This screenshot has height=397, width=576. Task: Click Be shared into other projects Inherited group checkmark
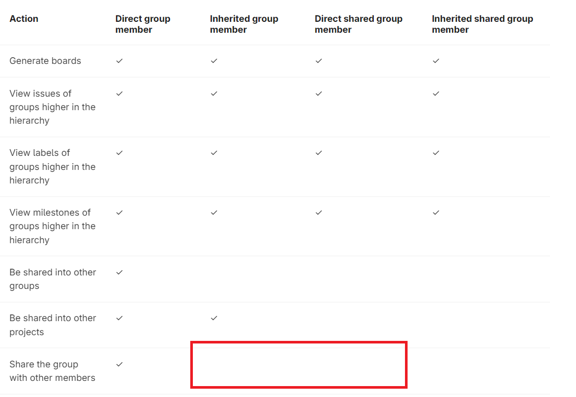(x=214, y=318)
